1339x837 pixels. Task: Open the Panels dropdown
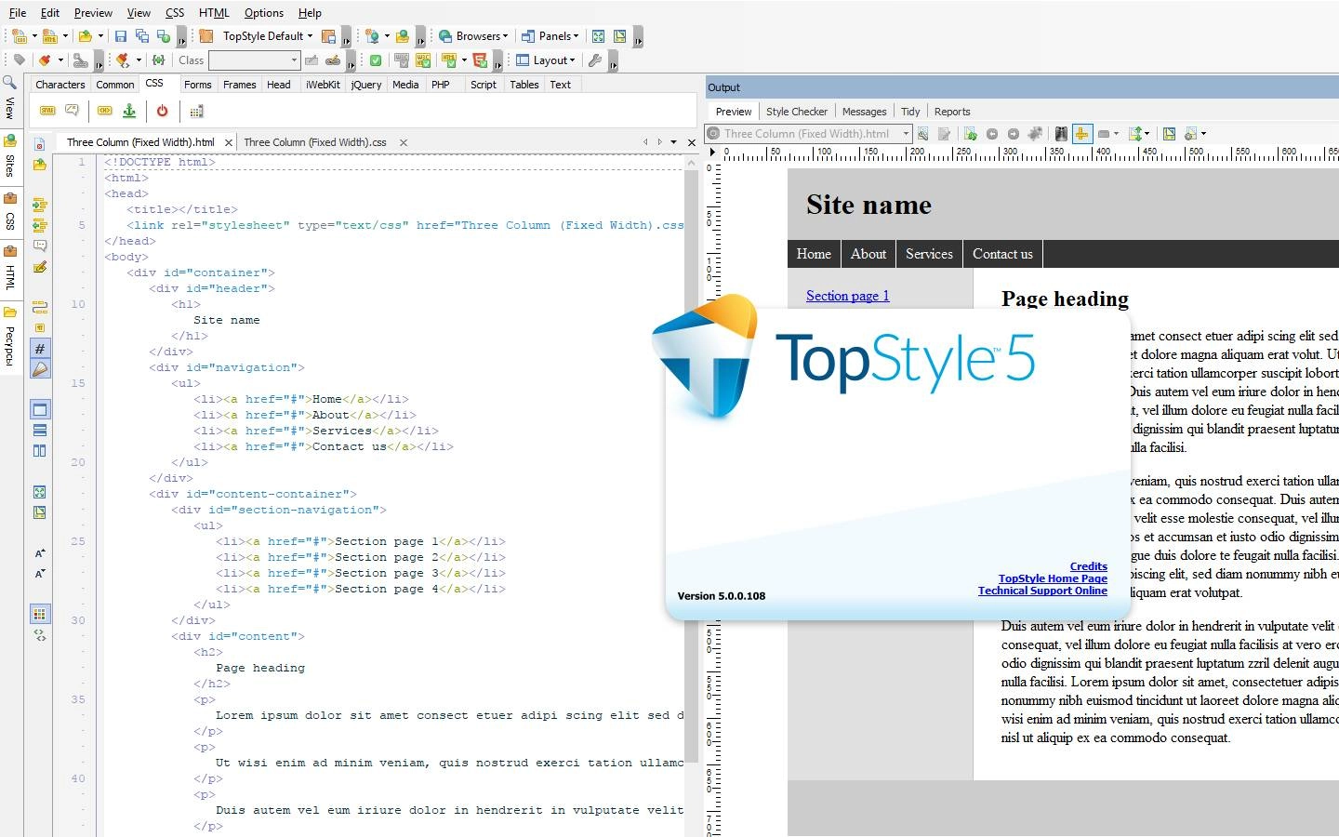click(550, 36)
